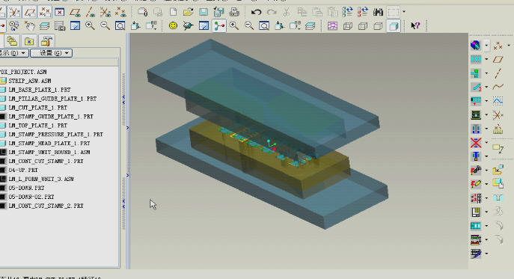Click the PDX strip icon in the right toolbar
Image resolution: width=514 pixels, height=279 pixels.
point(476,59)
